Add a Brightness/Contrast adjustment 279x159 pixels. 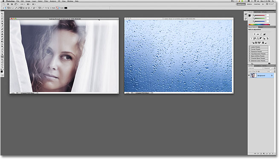click(255, 34)
